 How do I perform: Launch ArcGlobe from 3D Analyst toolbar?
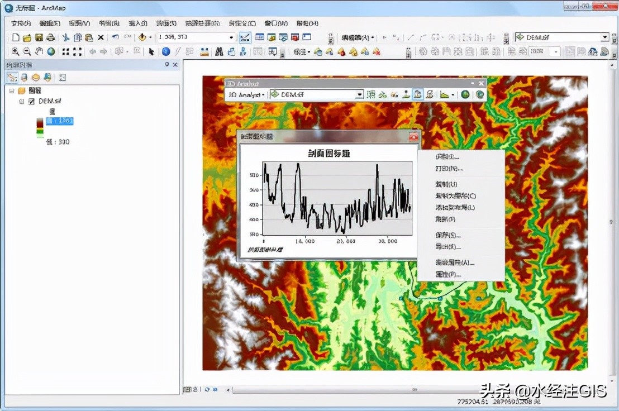click(x=480, y=95)
